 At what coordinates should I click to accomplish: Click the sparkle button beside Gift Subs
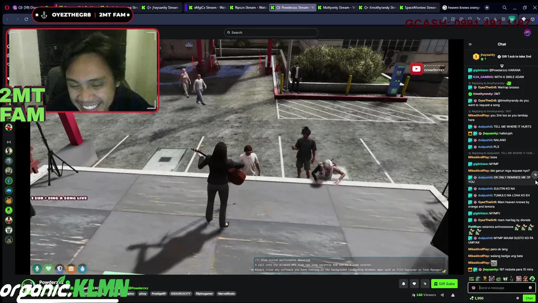(x=425, y=284)
